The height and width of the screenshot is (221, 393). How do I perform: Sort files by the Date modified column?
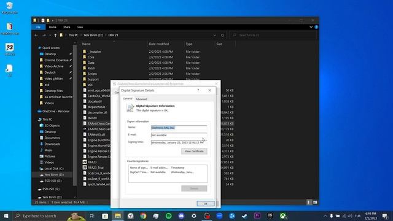point(159,44)
